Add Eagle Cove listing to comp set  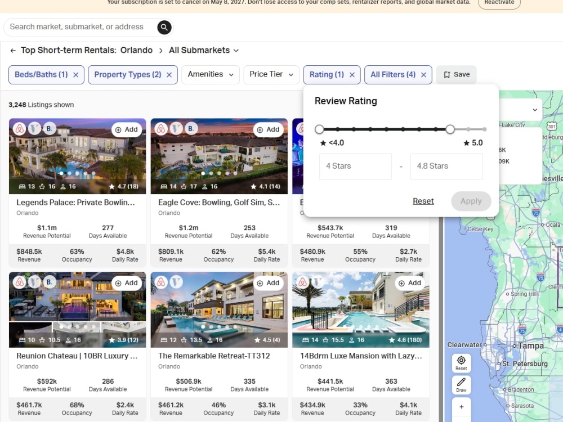268,129
